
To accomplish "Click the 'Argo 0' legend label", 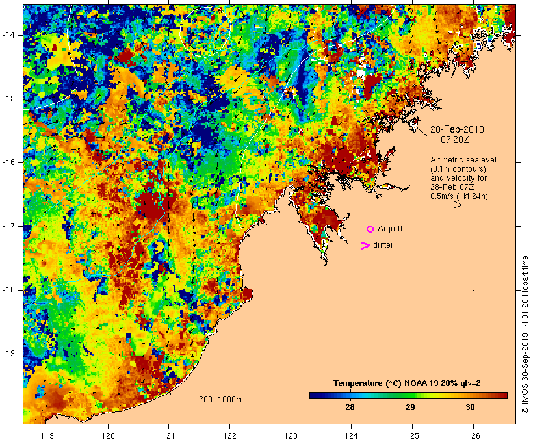I will click(x=390, y=229).
